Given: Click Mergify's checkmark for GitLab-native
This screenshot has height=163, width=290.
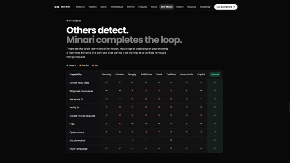Looking at the screenshot, I should click(132, 140).
